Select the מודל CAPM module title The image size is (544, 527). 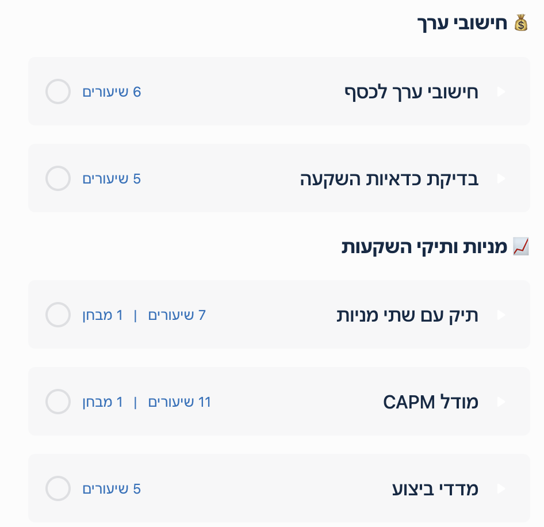pyautogui.click(x=431, y=402)
